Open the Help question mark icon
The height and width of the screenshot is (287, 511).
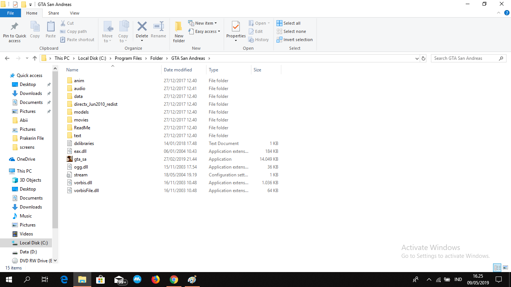coord(507,13)
